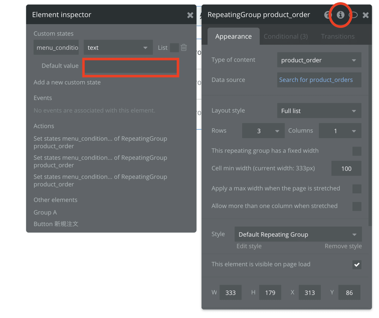Close the Element inspector panel
The width and height of the screenshot is (379, 318).
(x=190, y=15)
